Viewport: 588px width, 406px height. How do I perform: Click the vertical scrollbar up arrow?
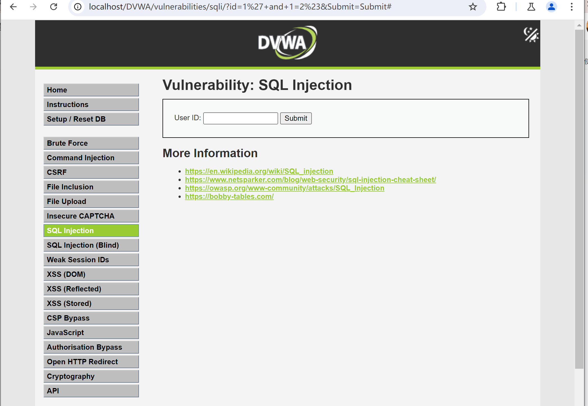tap(579, 25)
